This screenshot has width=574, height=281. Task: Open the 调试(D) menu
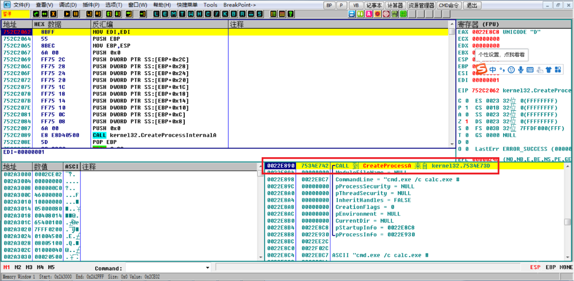point(68,5)
